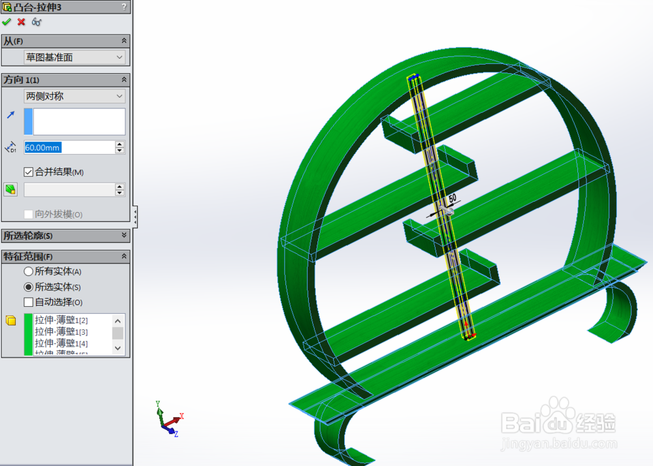Viewport: 653px width, 466px height.
Task: Collapse the 从(F) section with its chevron
Action: tap(124, 40)
